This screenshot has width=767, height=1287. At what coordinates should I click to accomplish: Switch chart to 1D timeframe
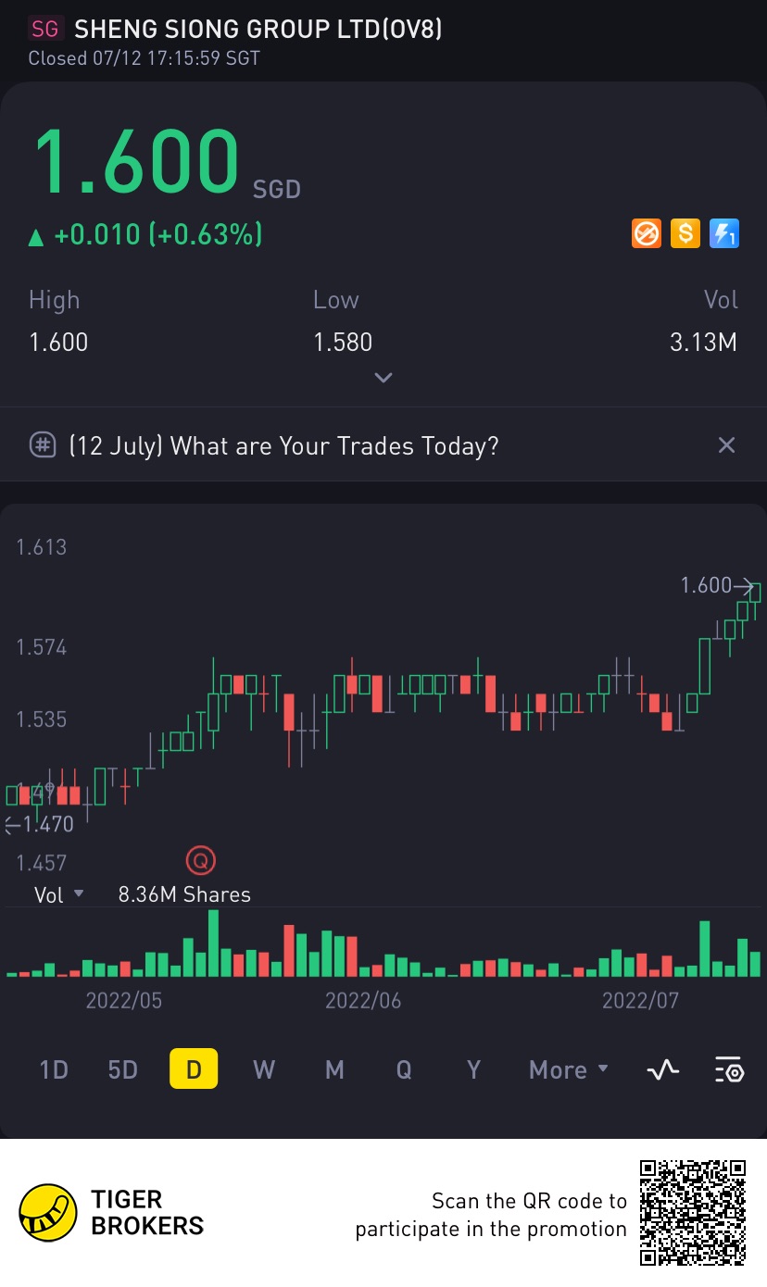point(54,1070)
